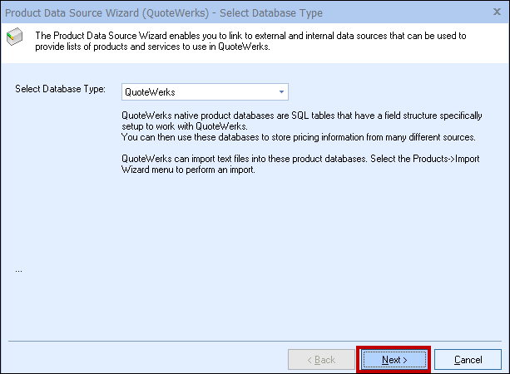Cancel the Product Data Source Wizard
Image resolution: width=510 pixels, height=374 pixels.
click(x=468, y=359)
